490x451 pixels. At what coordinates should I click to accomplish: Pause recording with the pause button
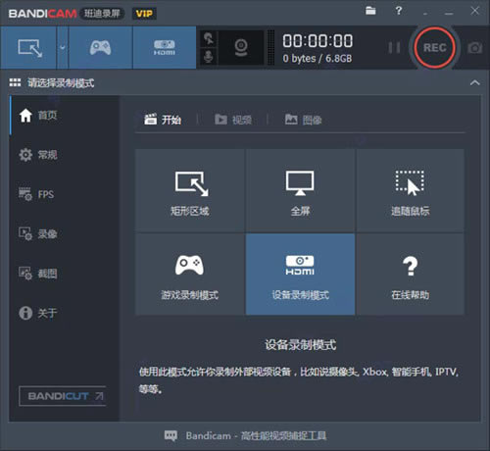pyautogui.click(x=394, y=48)
